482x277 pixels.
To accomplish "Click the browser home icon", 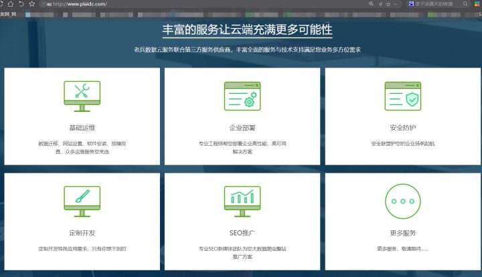I will [x=11, y=4].
